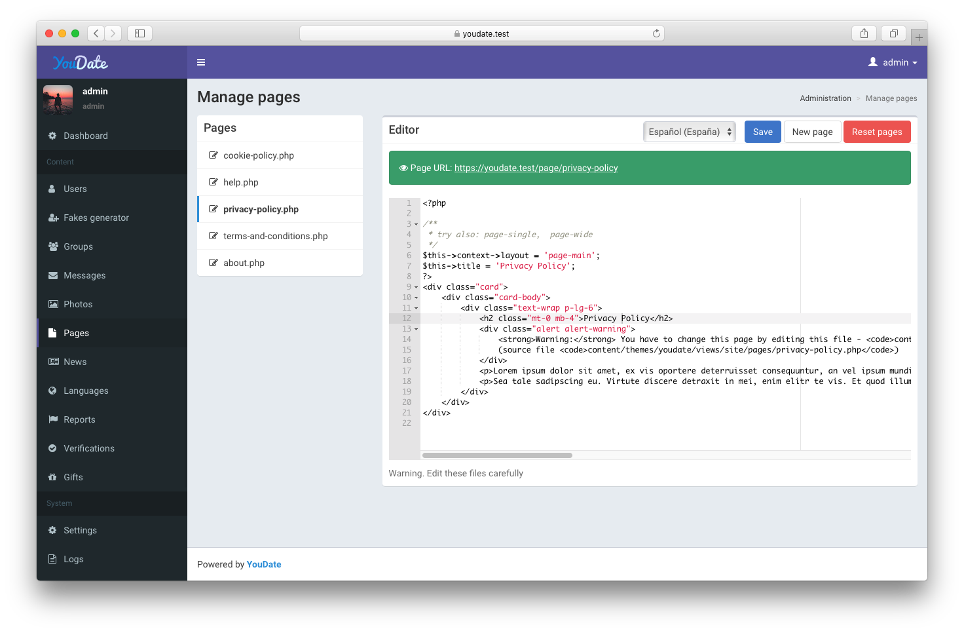Collapse code fold arrow on line 9
Image resolution: width=964 pixels, height=633 pixels.
[416, 287]
